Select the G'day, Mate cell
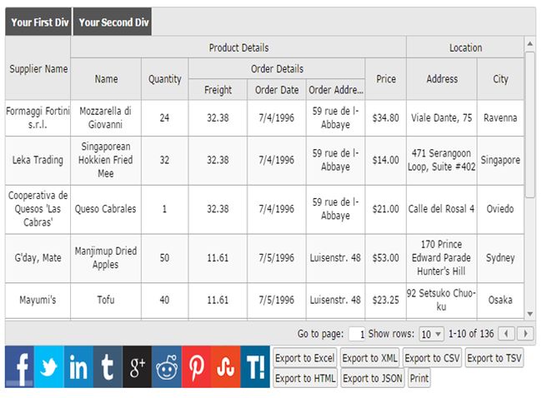 pyautogui.click(x=38, y=258)
